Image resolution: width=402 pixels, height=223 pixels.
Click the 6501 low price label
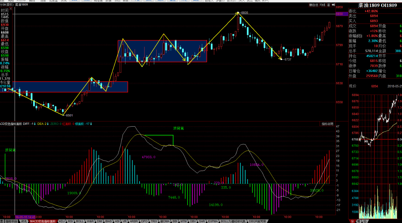pyautogui.click(x=69, y=115)
